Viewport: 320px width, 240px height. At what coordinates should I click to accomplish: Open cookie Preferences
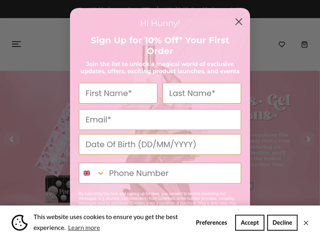211,223
